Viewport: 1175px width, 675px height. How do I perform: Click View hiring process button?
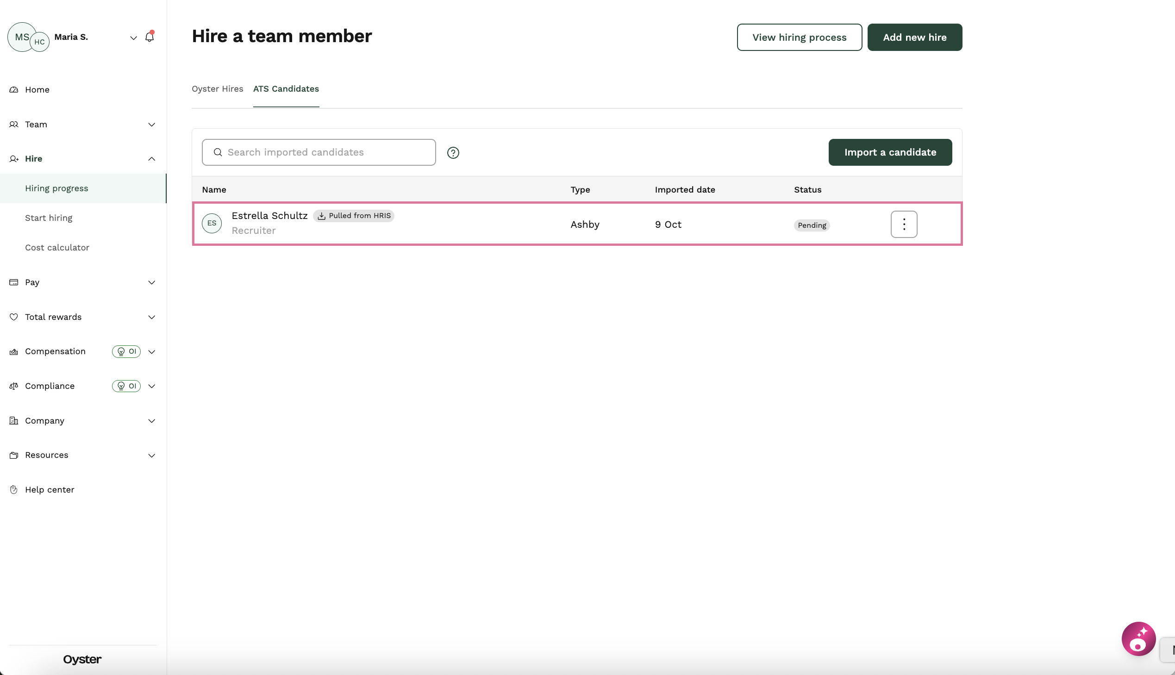coord(799,37)
